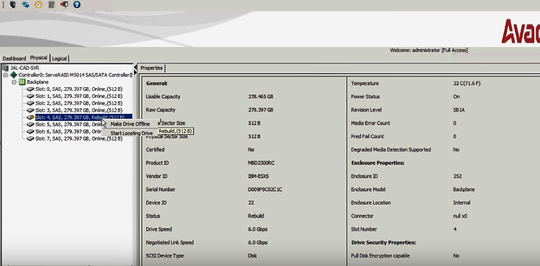540x266 pixels.
Task: Click the green Backplane enclosure icon
Action: [22, 82]
